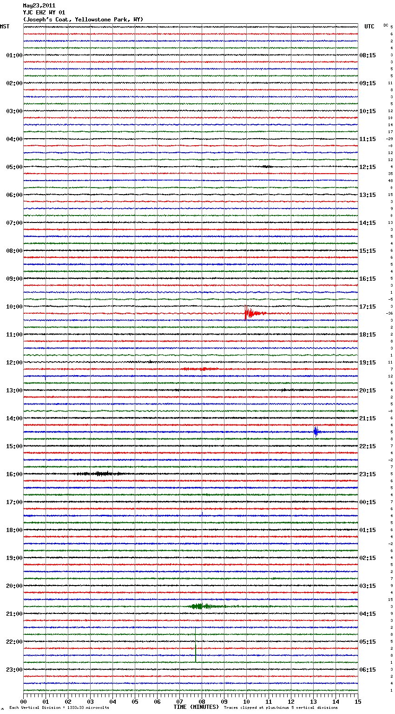Select the 03:00 MST time label
Screen dimensions: 395x714
click(14, 111)
